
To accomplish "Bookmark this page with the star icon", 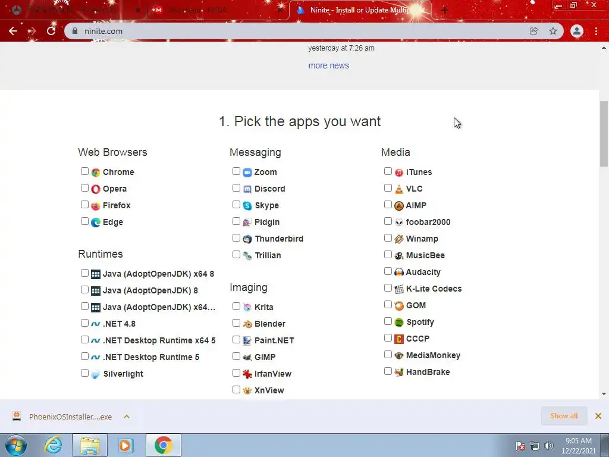I will tap(553, 31).
